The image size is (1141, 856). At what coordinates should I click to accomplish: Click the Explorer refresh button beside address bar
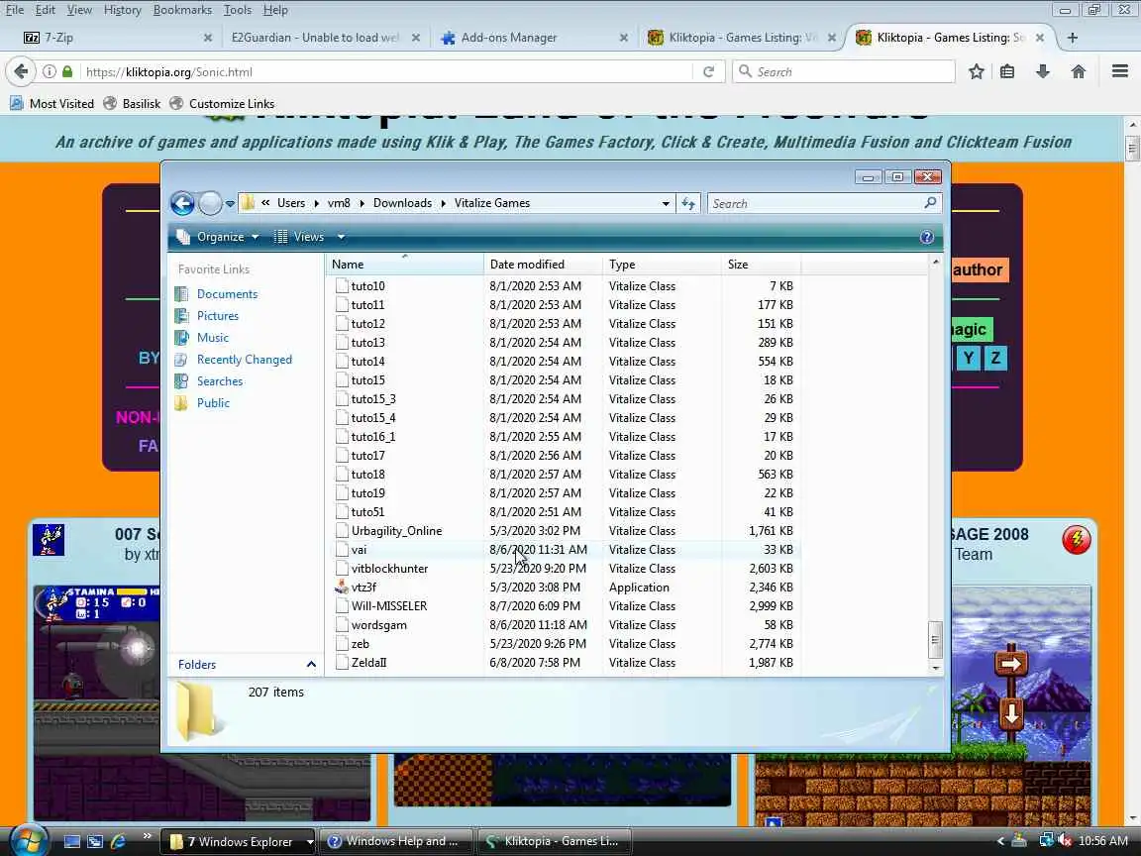coord(687,204)
